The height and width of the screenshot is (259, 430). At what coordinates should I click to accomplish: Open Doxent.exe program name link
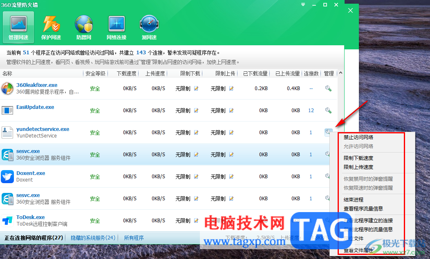coord(31,173)
